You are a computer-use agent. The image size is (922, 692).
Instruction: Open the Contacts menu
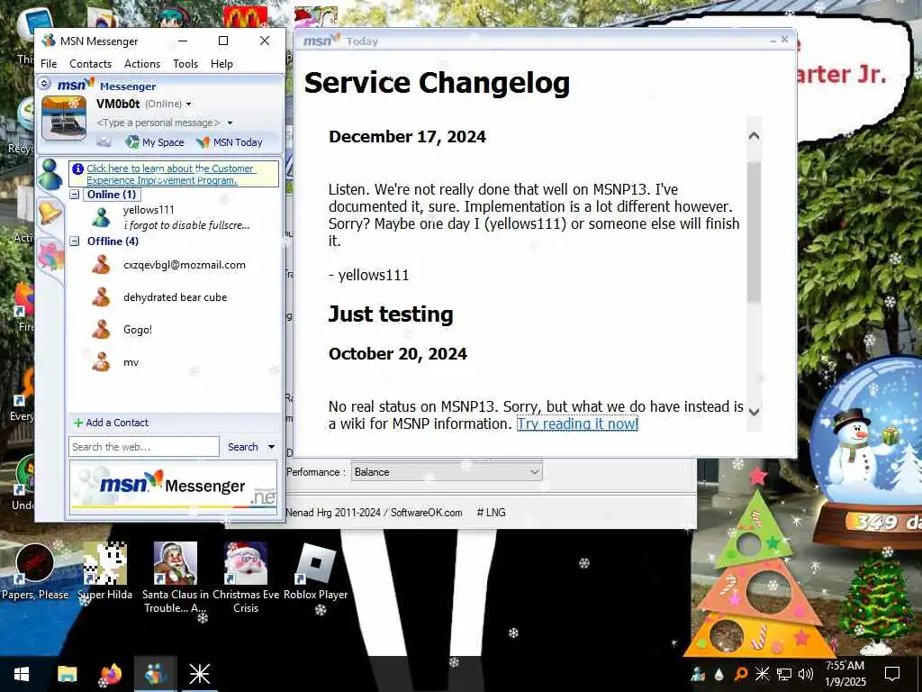pos(90,64)
